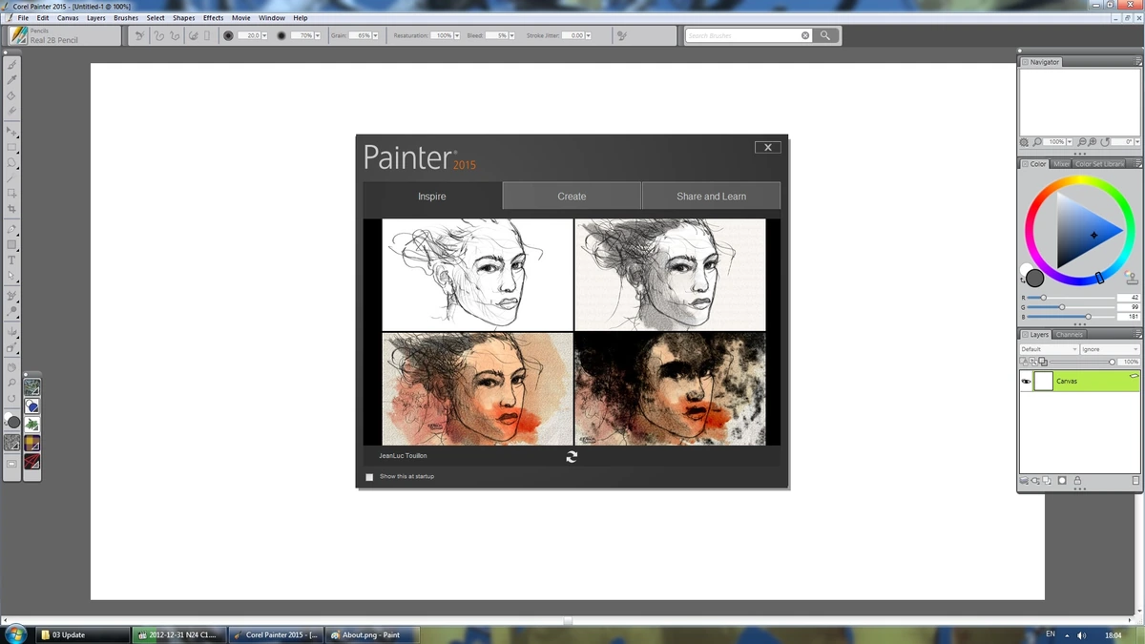Open the Resaturation dropdown showing 100%

point(457,35)
